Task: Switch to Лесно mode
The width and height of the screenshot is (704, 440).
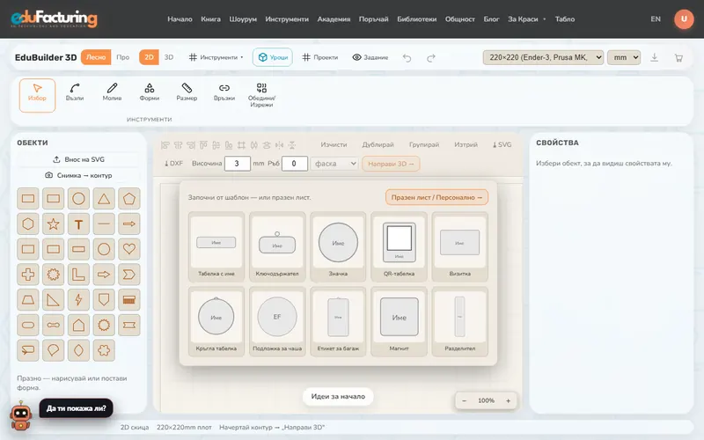Action: (x=96, y=57)
